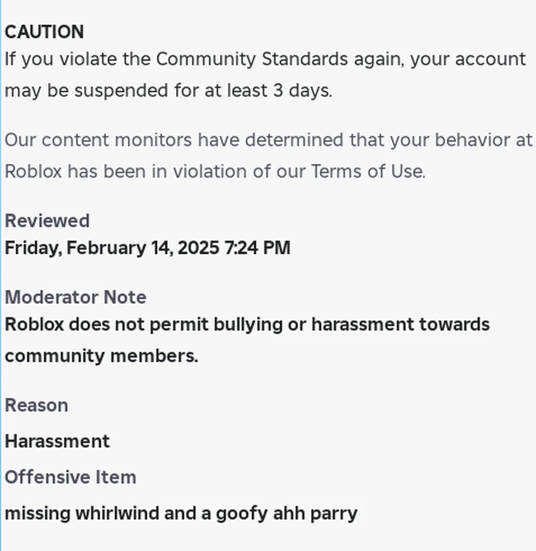Click the Offensive Item label
536x551 pixels.
click(70, 477)
